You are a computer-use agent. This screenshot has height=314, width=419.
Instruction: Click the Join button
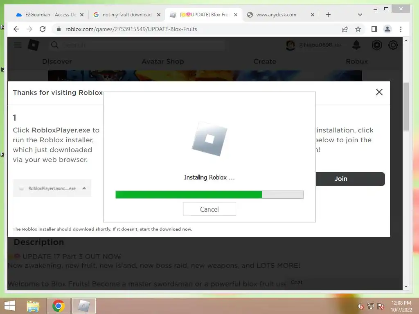click(350, 179)
